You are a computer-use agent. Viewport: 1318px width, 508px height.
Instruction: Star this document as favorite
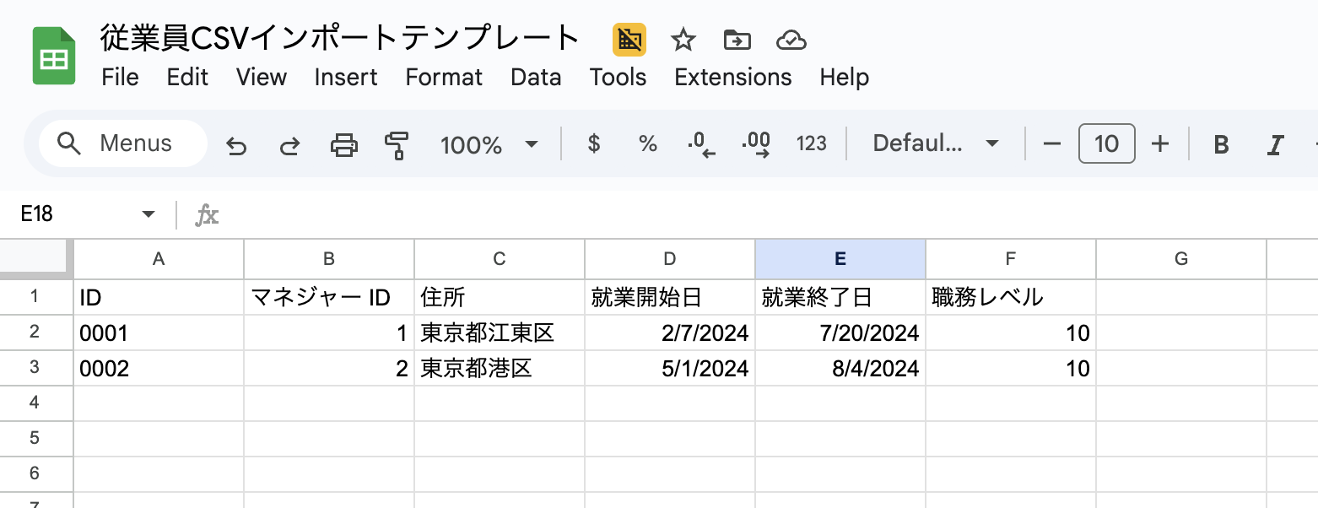point(682,40)
